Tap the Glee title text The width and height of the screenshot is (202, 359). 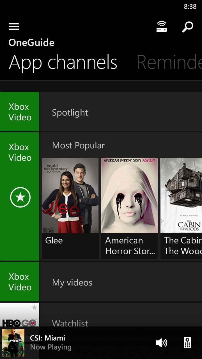pyautogui.click(x=54, y=240)
